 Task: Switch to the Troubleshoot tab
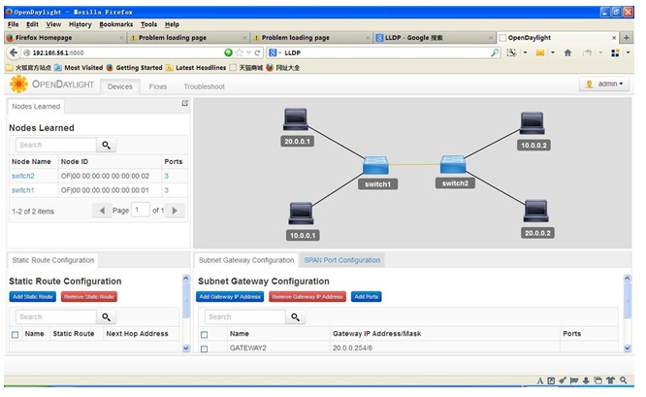coord(204,86)
